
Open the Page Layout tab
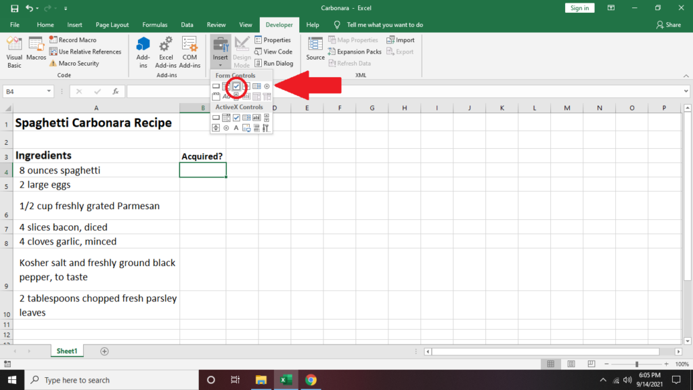tap(112, 25)
